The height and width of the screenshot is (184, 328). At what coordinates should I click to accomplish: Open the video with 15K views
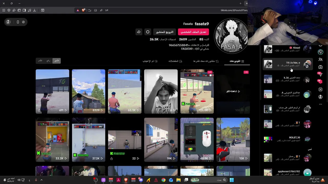pos(233,140)
